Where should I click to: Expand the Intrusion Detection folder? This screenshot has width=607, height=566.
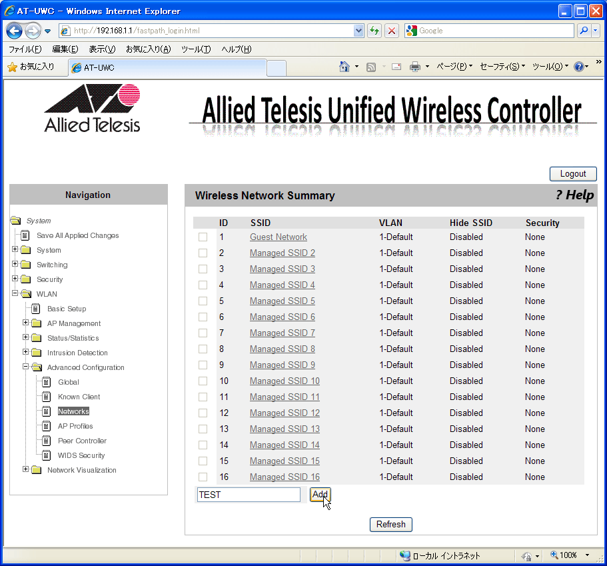pyautogui.click(x=25, y=352)
